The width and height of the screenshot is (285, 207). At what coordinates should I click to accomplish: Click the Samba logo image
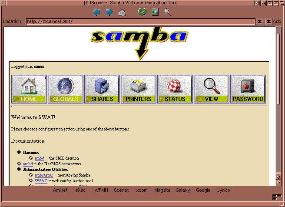[139, 43]
